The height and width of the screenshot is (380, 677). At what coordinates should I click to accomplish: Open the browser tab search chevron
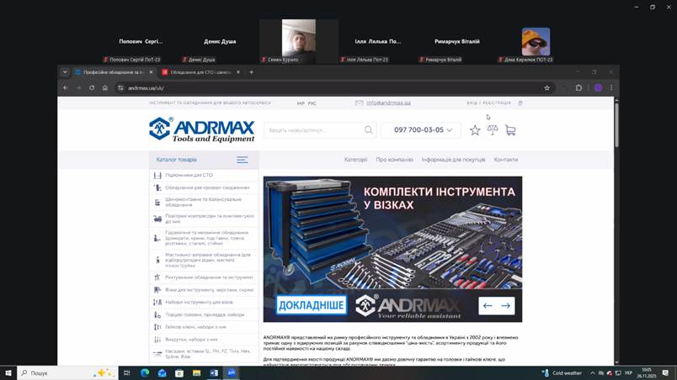65,72
